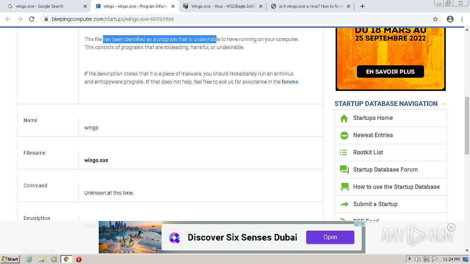This screenshot has width=470, height=264.
Task: Click the scrollbar down arrow
Action: (x=467, y=250)
